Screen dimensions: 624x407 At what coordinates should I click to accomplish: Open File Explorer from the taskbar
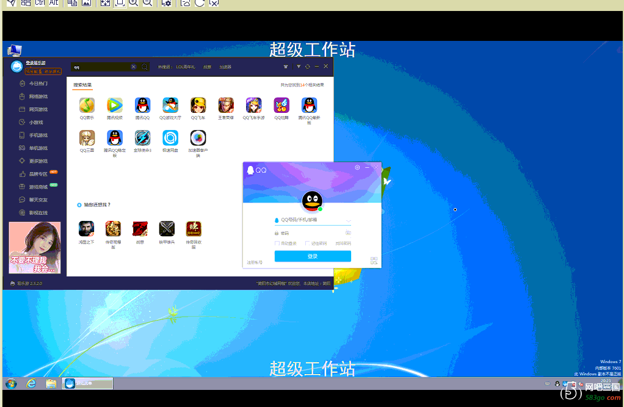click(x=51, y=384)
